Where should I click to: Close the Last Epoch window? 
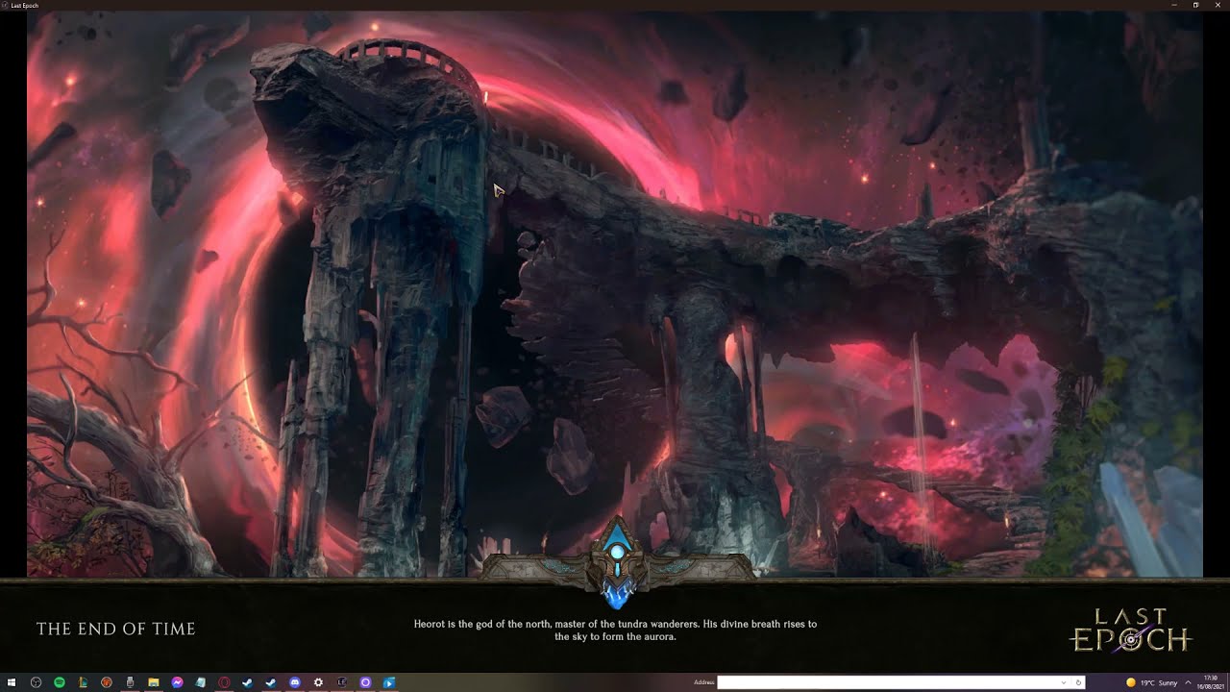[x=1218, y=5]
